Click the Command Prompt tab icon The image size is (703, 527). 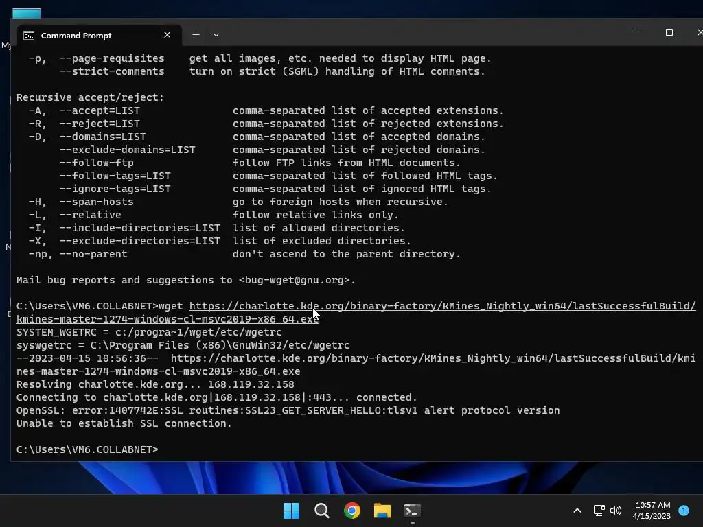(29, 36)
